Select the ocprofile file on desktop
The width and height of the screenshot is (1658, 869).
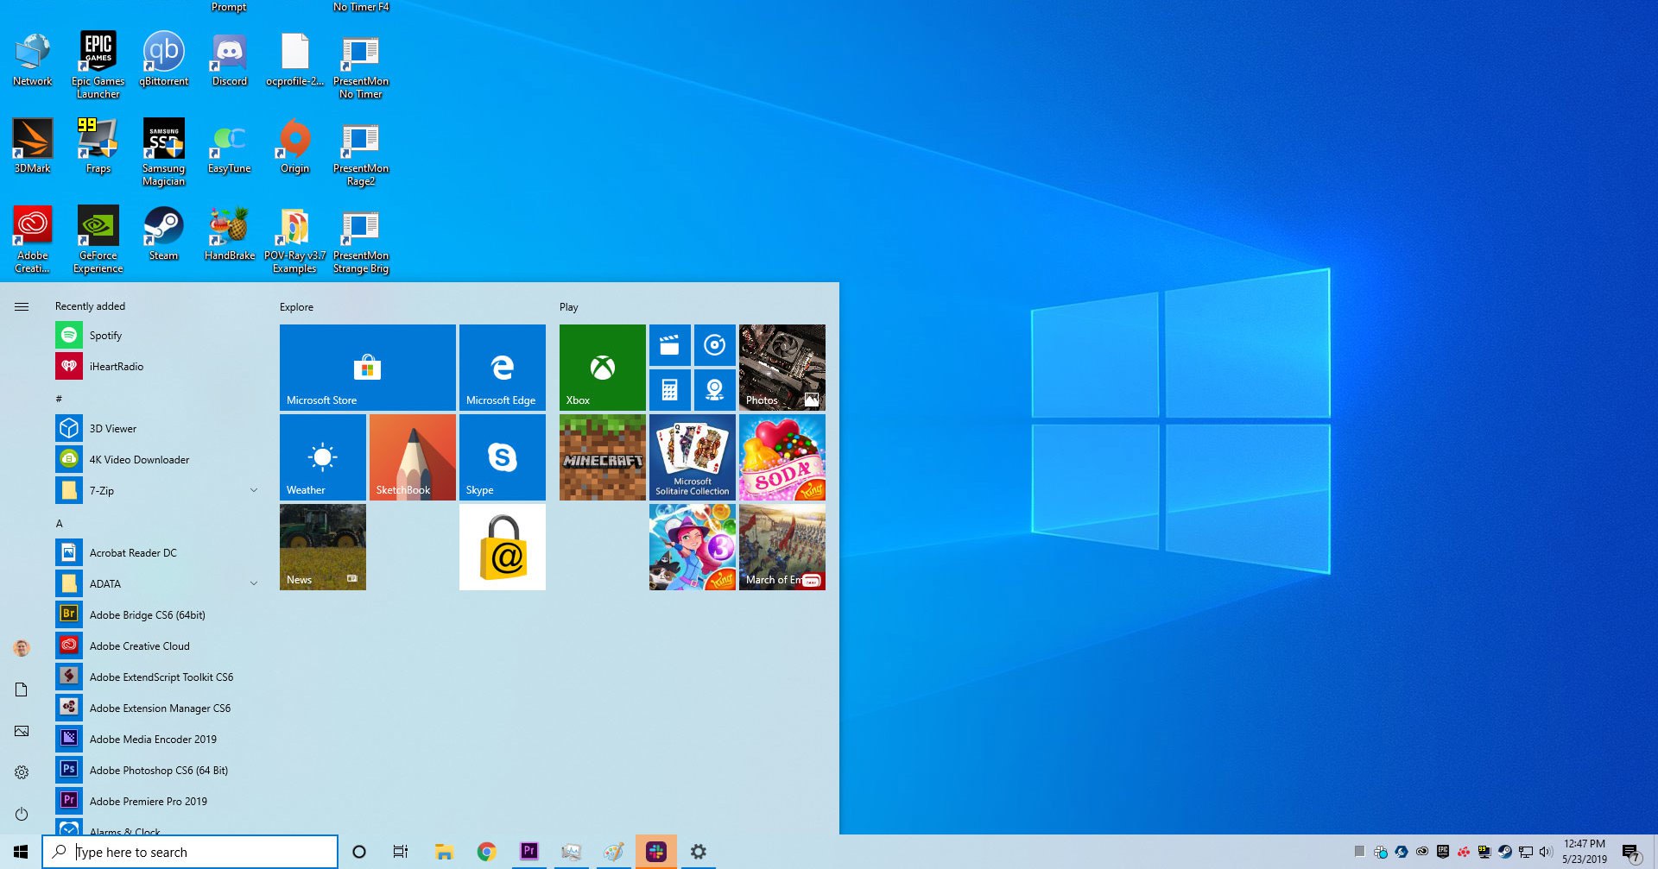click(x=294, y=60)
